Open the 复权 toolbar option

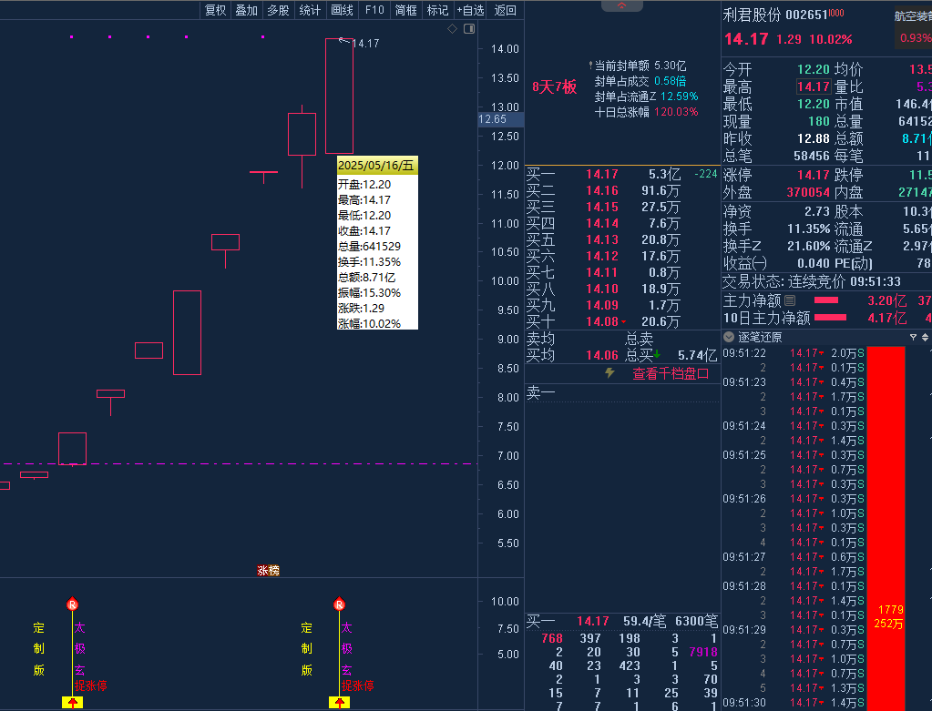215,10
